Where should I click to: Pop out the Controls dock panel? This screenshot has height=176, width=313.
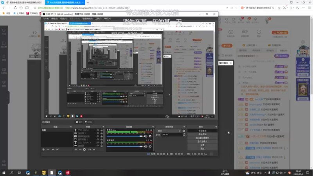tap(216, 127)
